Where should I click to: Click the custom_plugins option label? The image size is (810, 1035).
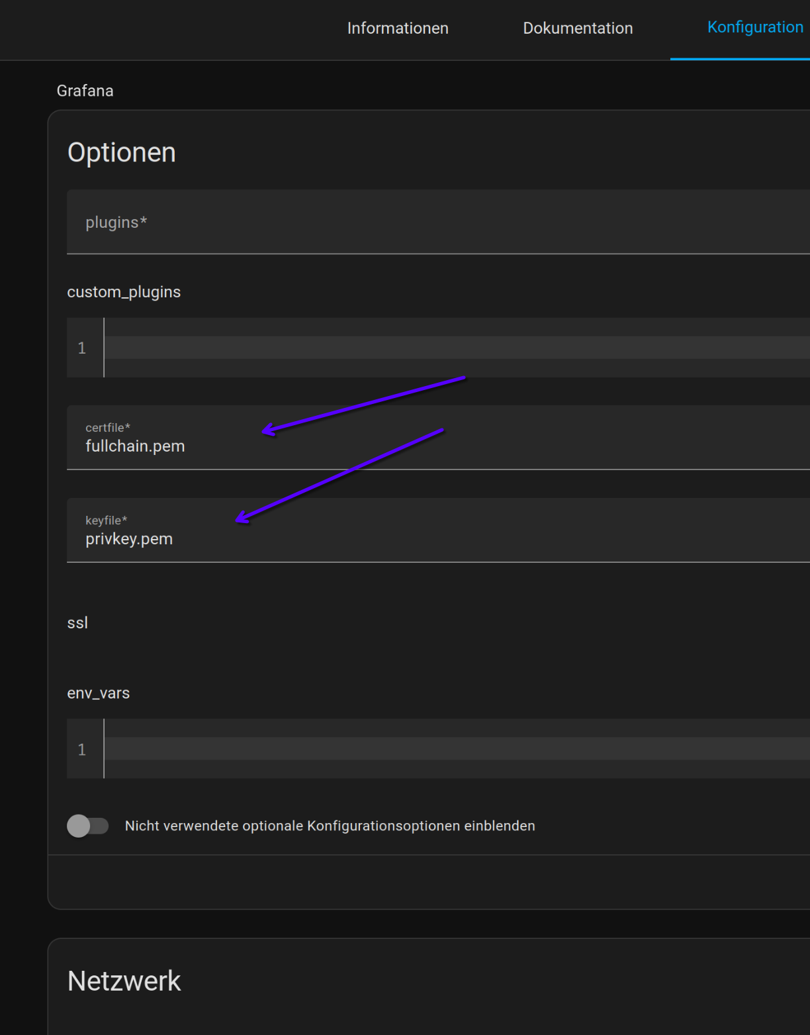[x=124, y=292]
